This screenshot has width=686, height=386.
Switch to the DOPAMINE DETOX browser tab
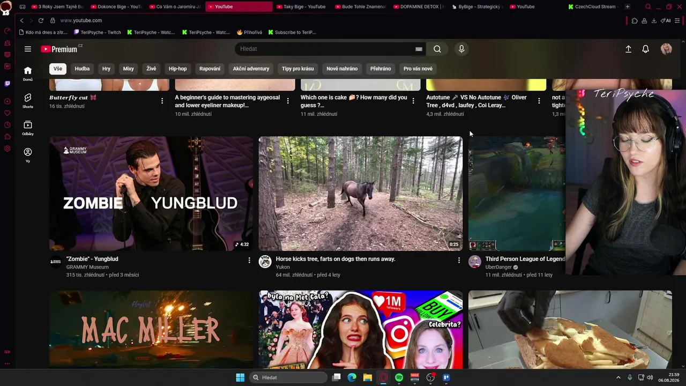[419, 6]
